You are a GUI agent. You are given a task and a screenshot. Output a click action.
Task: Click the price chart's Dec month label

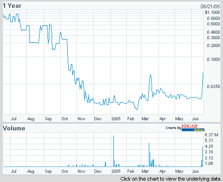coord(98,119)
